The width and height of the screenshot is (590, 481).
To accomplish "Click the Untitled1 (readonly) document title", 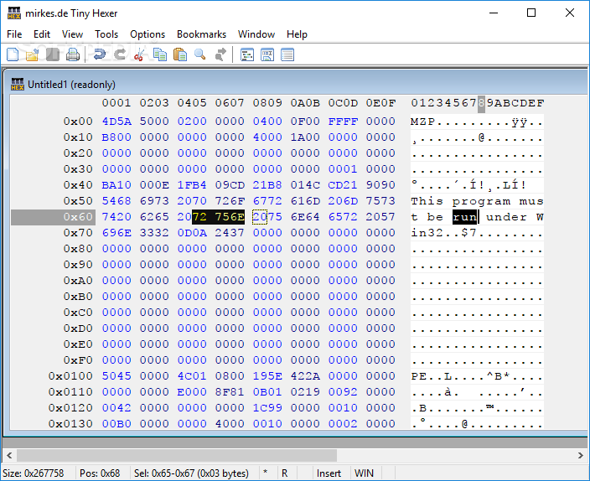I will (71, 85).
